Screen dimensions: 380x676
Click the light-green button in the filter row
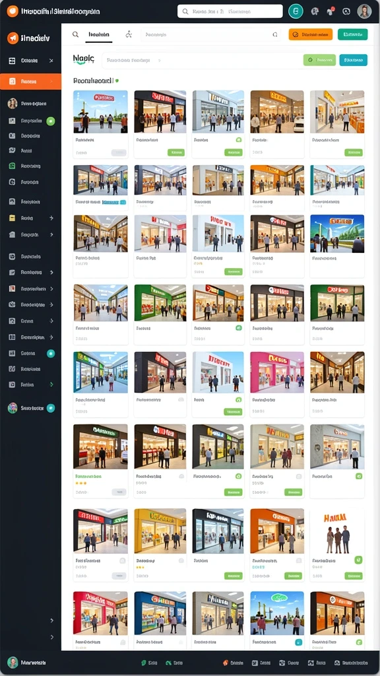point(319,60)
